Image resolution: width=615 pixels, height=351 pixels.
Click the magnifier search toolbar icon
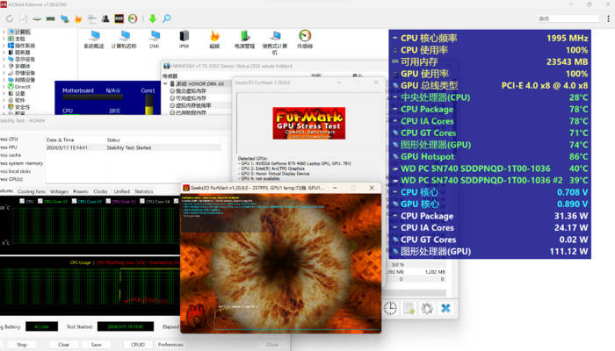pyautogui.click(x=167, y=18)
